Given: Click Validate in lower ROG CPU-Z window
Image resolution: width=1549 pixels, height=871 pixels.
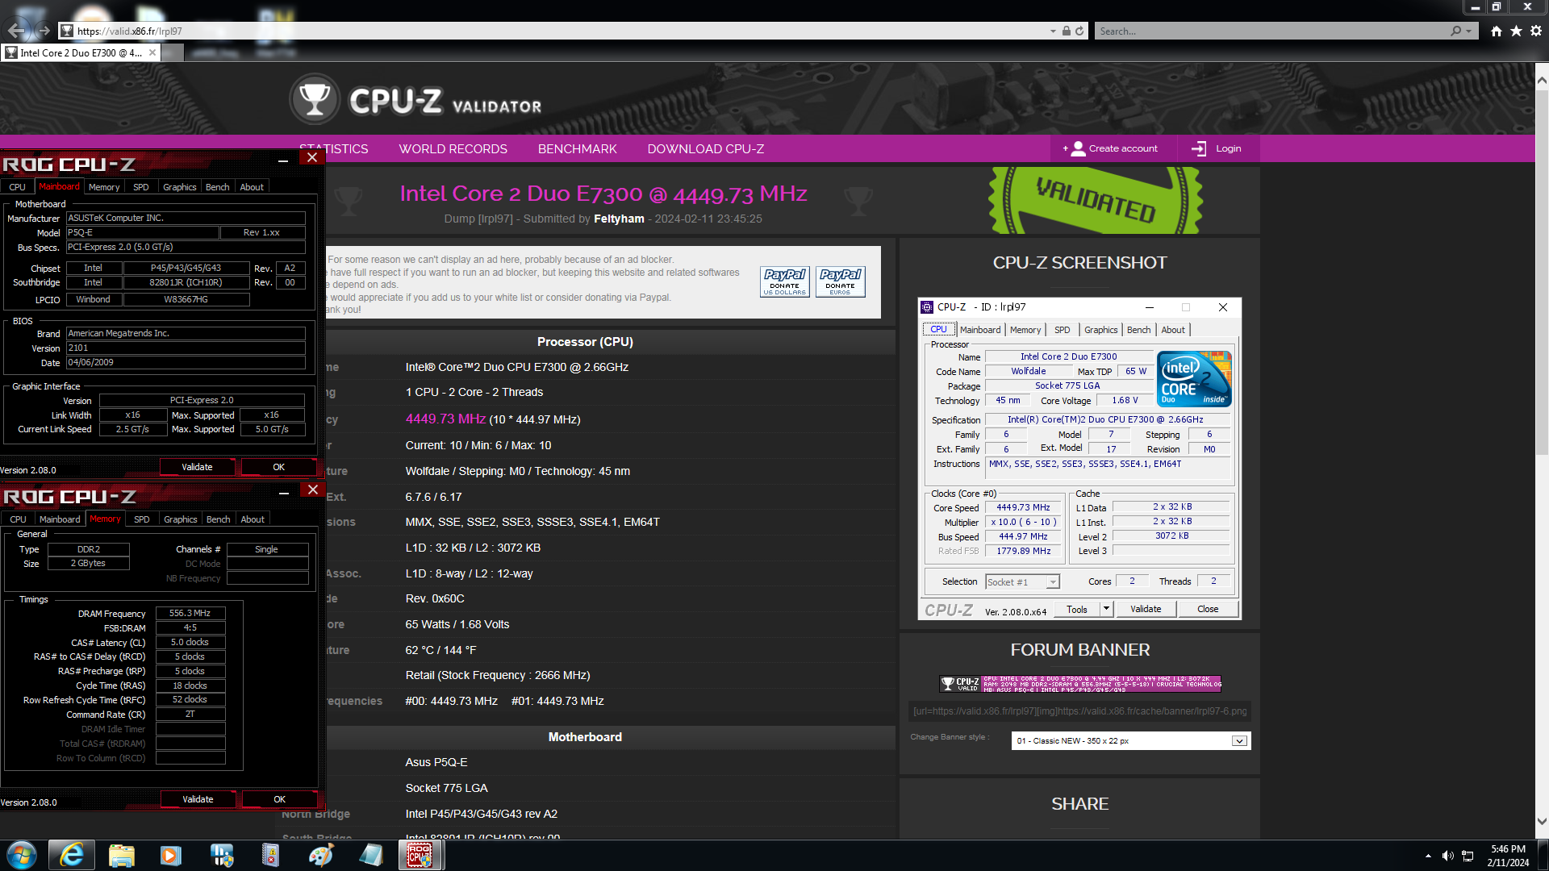Looking at the screenshot, I should pyautogui.click(x=198, y=799).
